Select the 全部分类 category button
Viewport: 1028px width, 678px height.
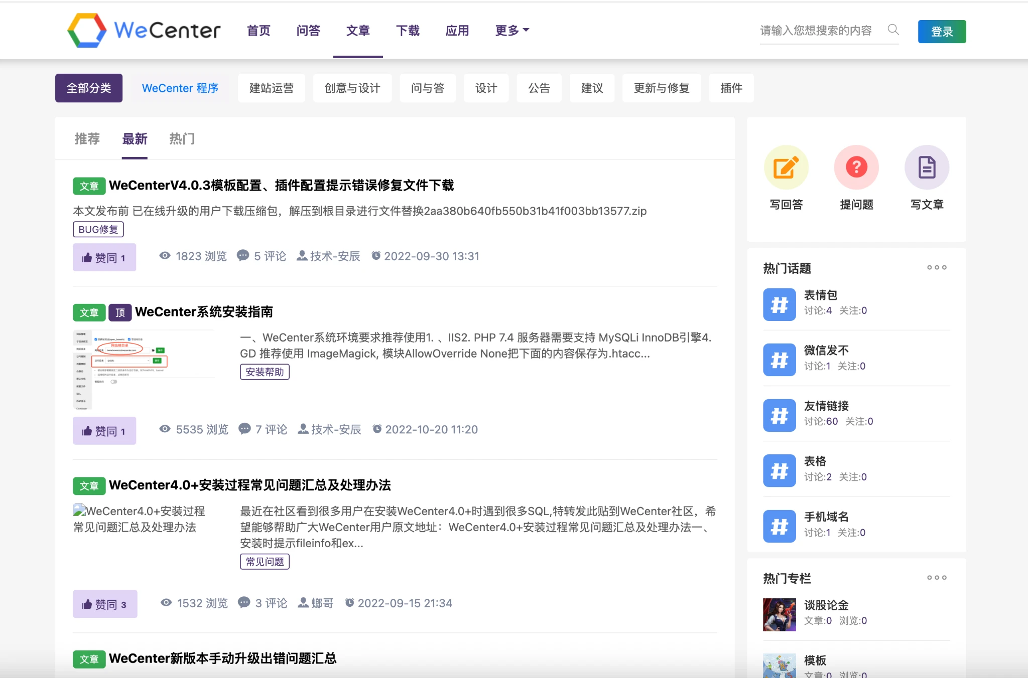(x=89, y=88)
